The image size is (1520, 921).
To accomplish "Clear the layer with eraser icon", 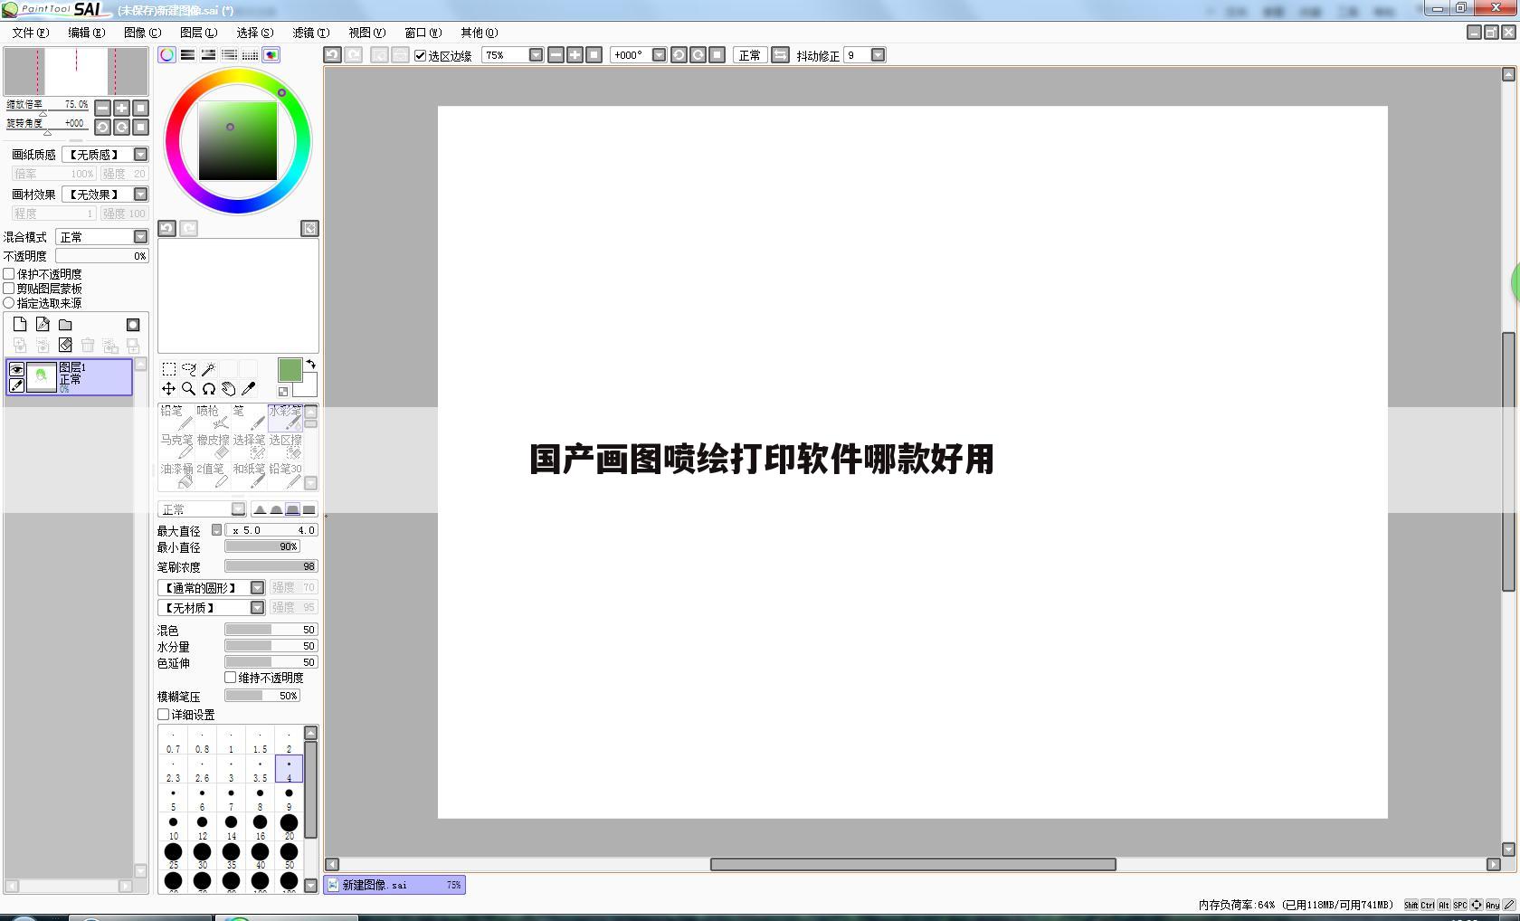I will click(x=65, y=345).
